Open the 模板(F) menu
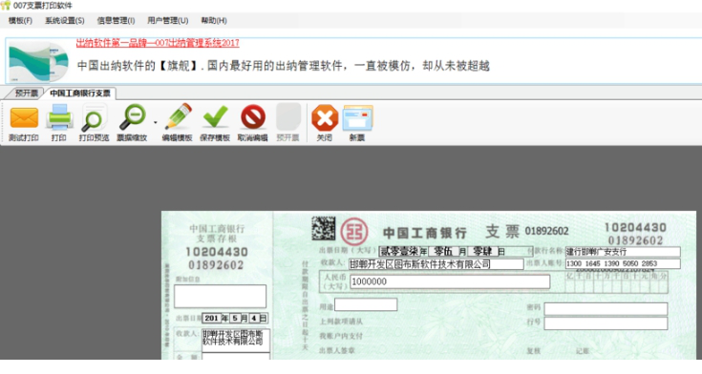The image size is (702, 374). pos(21,21)
